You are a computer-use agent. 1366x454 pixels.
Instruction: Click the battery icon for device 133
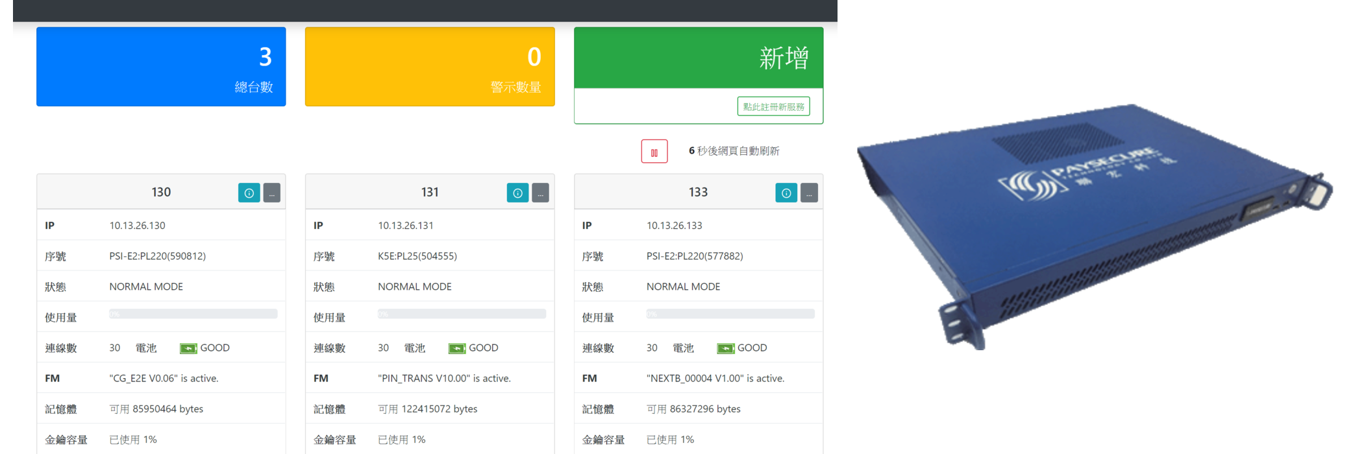click(x=726, y=348)
